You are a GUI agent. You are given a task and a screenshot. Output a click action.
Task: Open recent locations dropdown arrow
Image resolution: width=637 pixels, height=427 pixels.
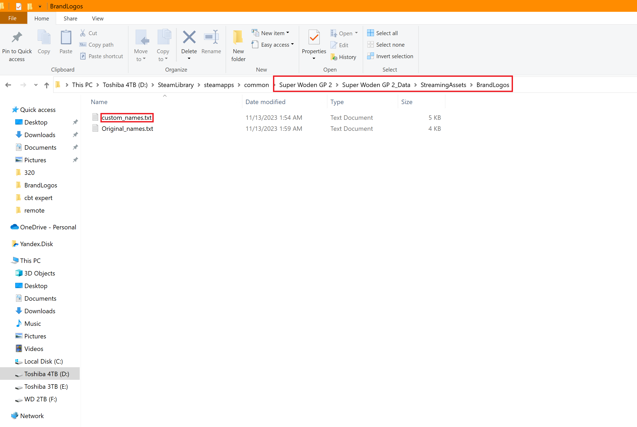click(36, 85)
